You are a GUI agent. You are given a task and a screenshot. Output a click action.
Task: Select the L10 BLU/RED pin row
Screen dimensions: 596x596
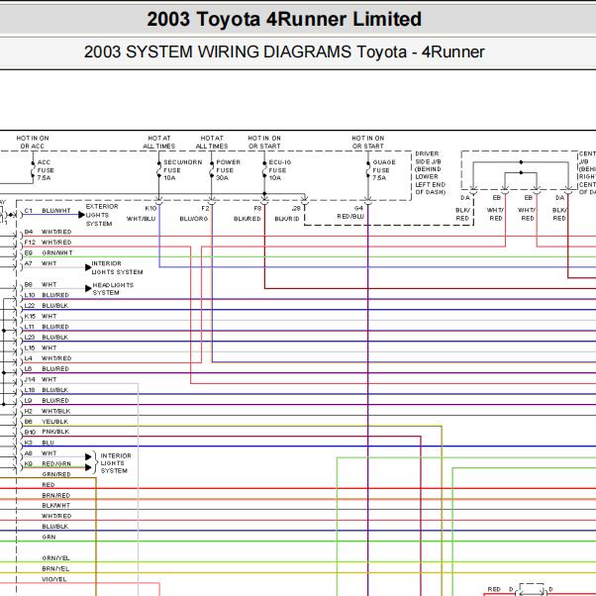tap(47, 295)
